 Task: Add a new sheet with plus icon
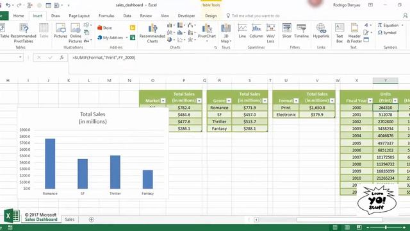tap(91, 219)
